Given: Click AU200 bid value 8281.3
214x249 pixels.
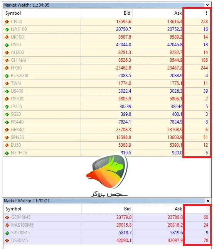Looking at the screenshot, I should click(125, 53).
